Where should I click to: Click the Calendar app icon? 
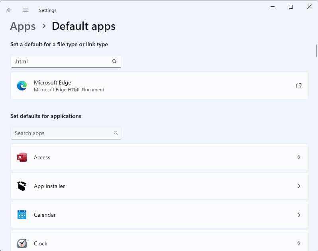pyautogui.click(x=22, y=215)
